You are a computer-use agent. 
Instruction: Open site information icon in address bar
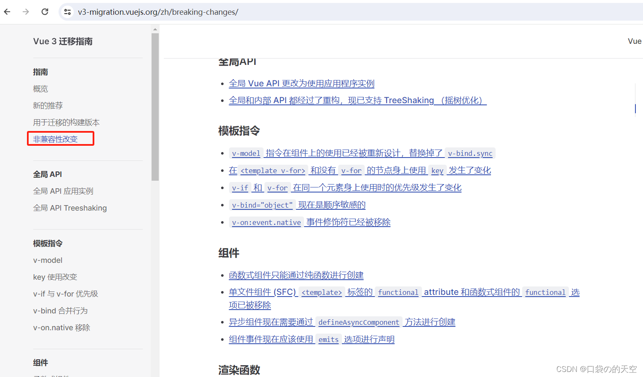point(67,12)
